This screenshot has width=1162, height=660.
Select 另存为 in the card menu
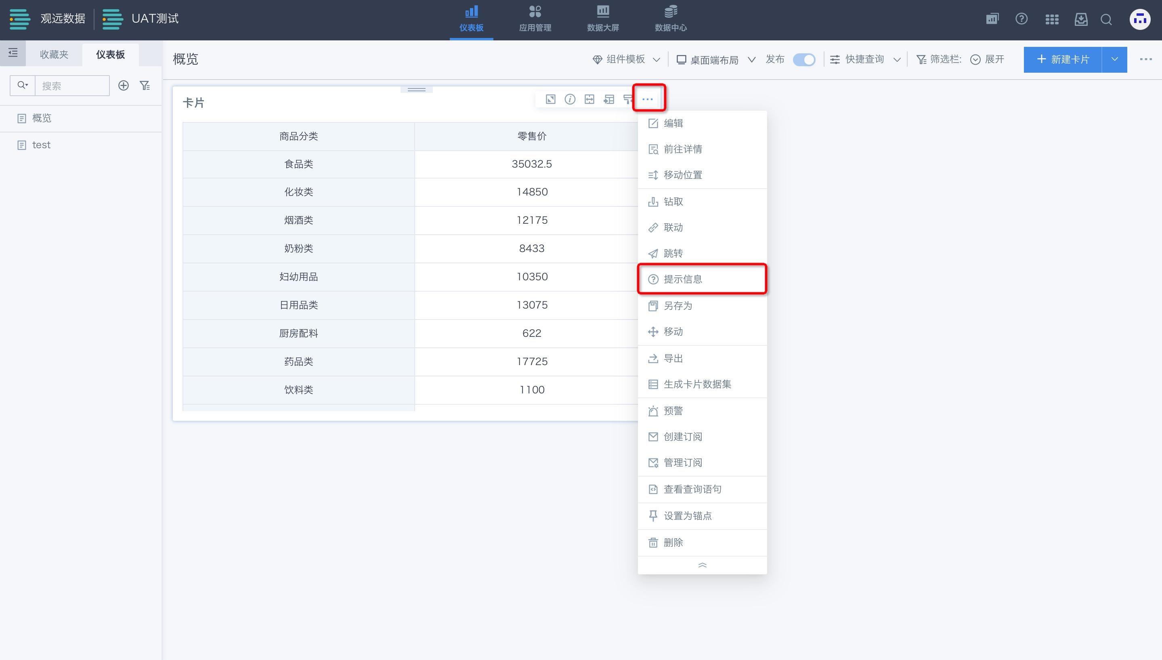click(x=702, y=306)
